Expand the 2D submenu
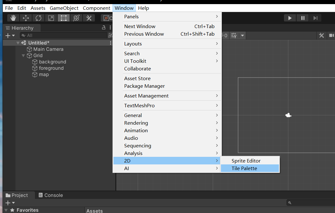This screenshot has width=335, height=213. 167,161
